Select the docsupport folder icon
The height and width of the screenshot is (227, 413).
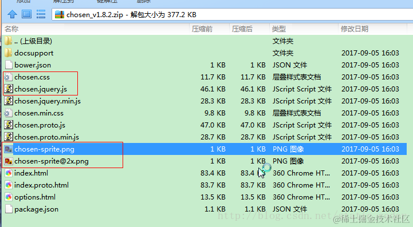tap(8, 53)
